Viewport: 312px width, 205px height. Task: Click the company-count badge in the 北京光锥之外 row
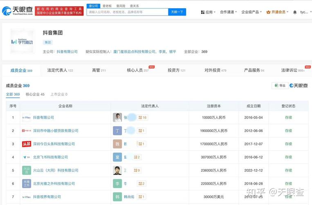pos(141,183)
